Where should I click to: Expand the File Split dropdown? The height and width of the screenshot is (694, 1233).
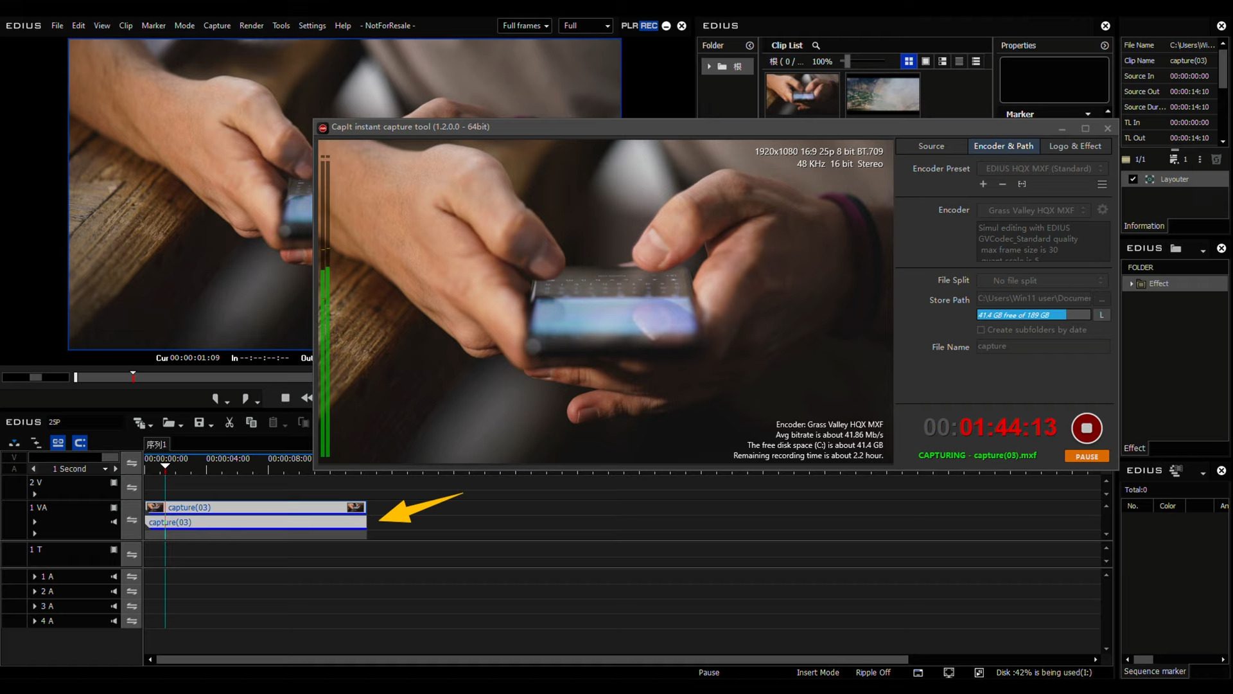[x=1101, y=280]
